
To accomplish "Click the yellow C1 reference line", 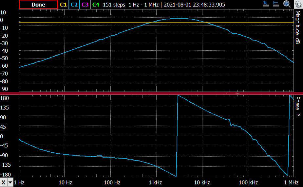I will (98, 22).
